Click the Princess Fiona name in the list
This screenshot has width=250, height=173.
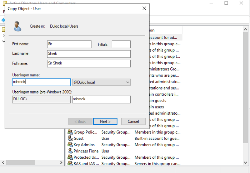pyautogui.click(x=86, y=151)
